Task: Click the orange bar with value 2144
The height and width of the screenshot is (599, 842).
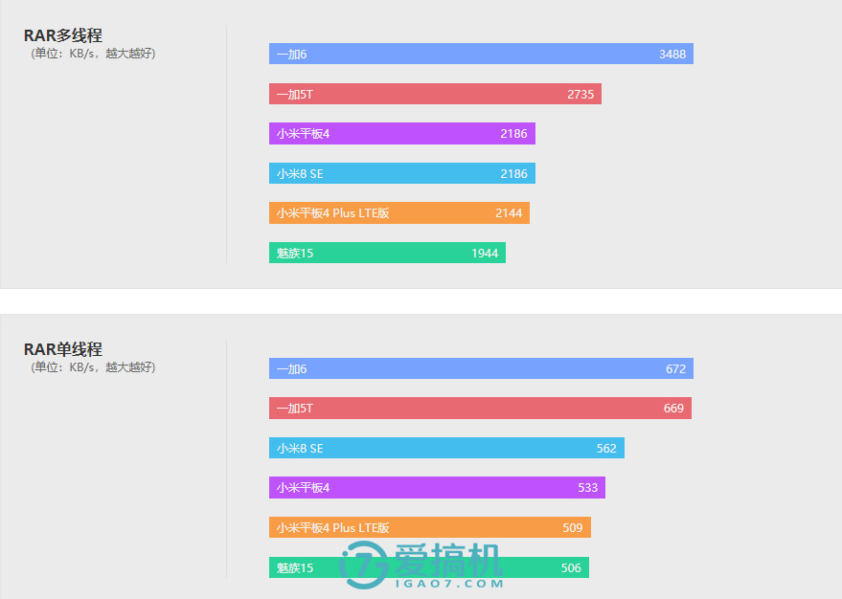Action: click(x=399, y=213)
